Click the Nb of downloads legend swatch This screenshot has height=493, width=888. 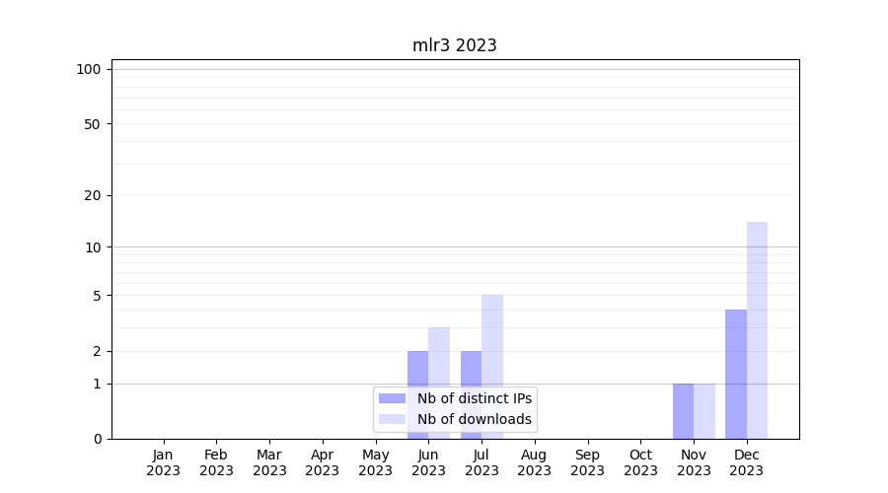point(393,419)
